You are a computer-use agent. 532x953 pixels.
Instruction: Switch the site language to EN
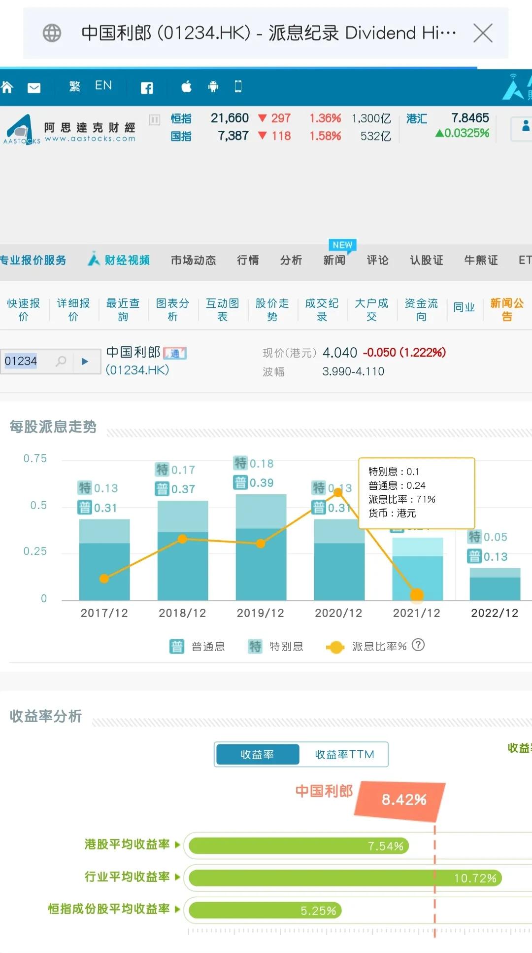click(103, 86)
